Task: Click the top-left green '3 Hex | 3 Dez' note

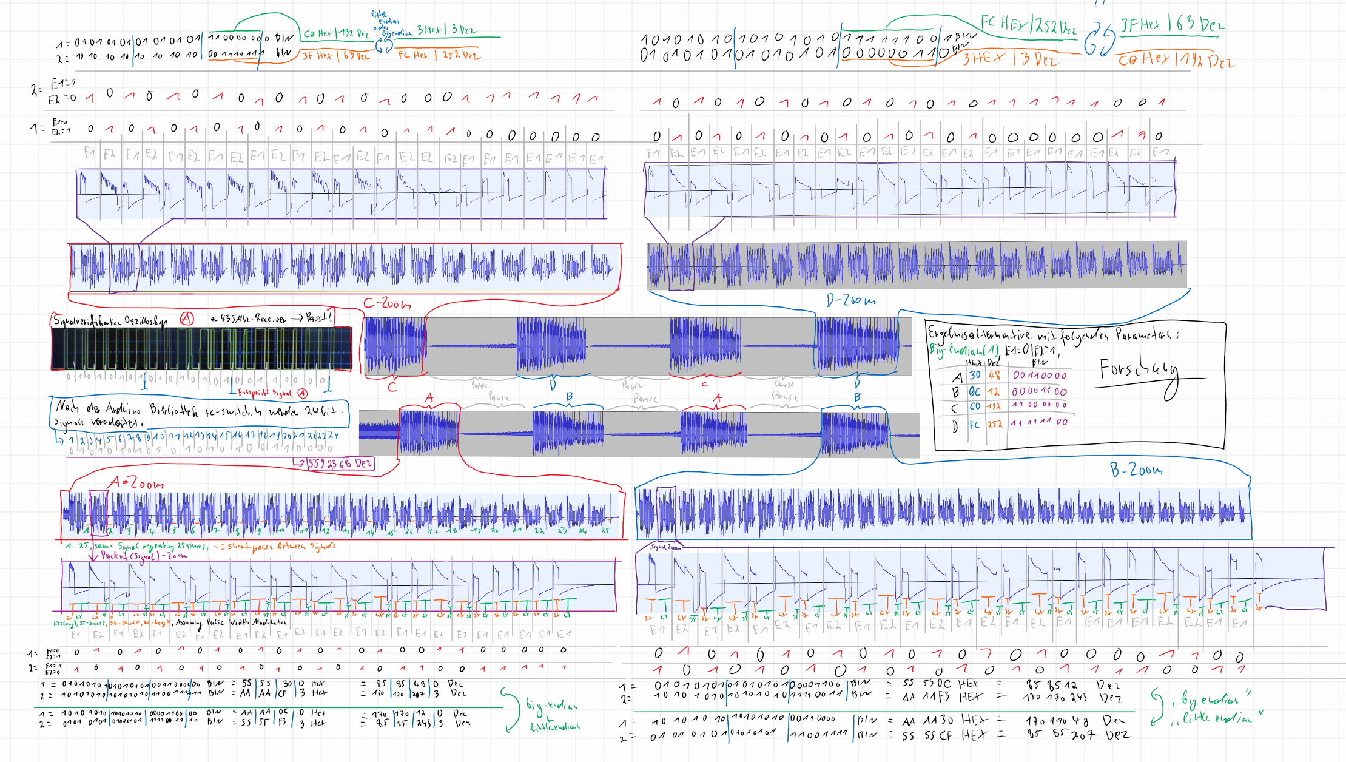Action: (446, 30)
